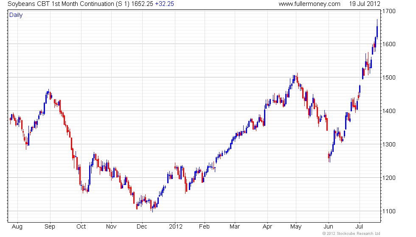Viewport: 416px width, 237px height.
Task: Click the 2012 label on time axis
Action: [x=176, y=227]
